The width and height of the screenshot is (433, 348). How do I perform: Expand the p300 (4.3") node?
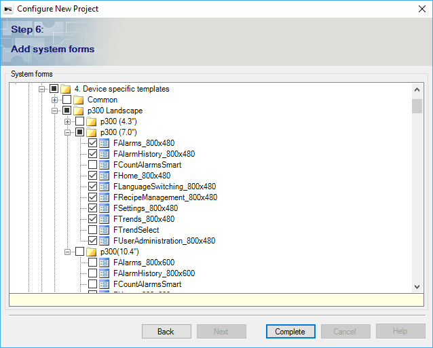[68, 121]
